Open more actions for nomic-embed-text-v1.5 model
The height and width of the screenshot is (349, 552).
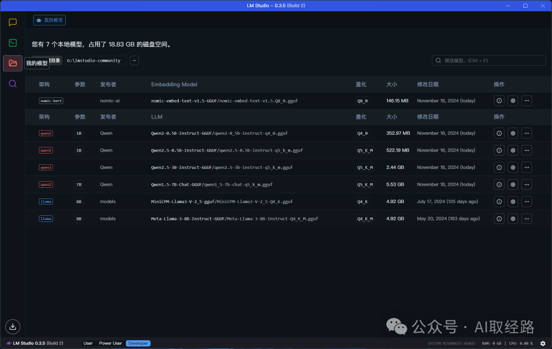click(526, 101)
